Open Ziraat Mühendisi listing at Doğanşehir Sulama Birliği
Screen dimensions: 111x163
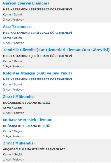(19, 97)
